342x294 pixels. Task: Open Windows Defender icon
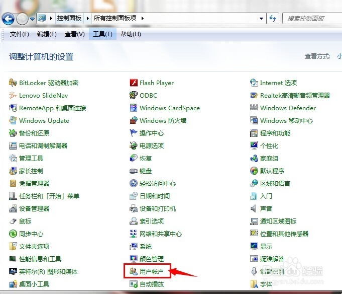point(254,108)
